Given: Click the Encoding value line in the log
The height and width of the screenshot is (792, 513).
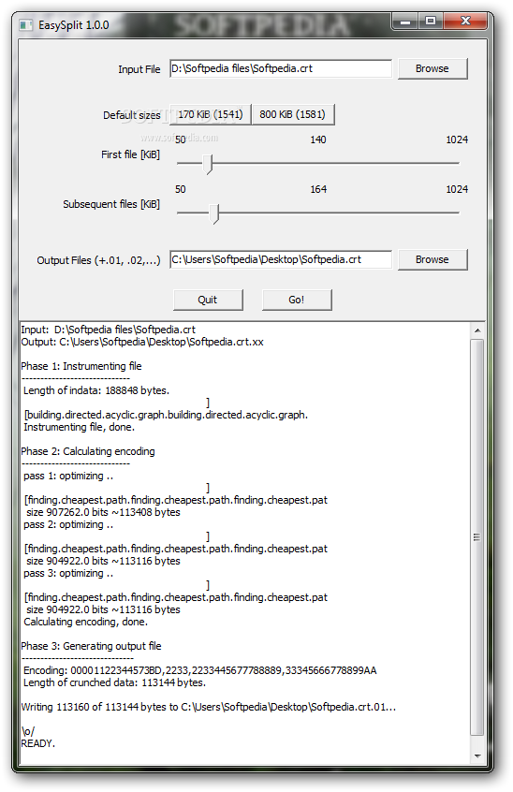Looking at the screenshot, I should point(199,671).
